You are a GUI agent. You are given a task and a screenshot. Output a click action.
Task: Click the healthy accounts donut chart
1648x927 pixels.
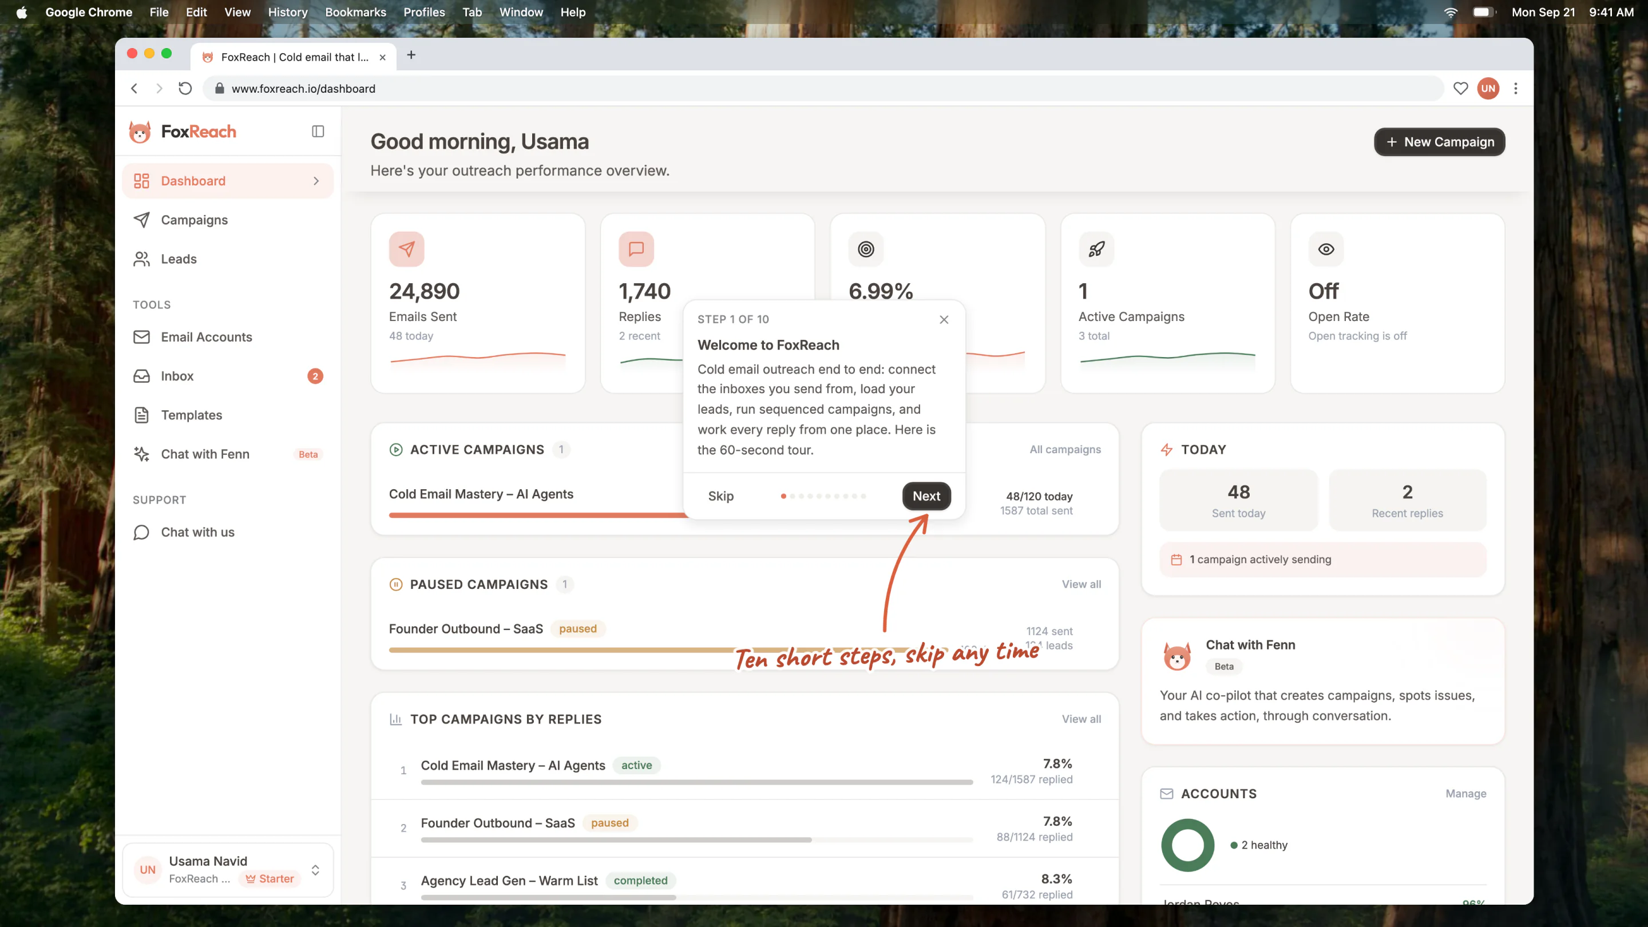1188,846
